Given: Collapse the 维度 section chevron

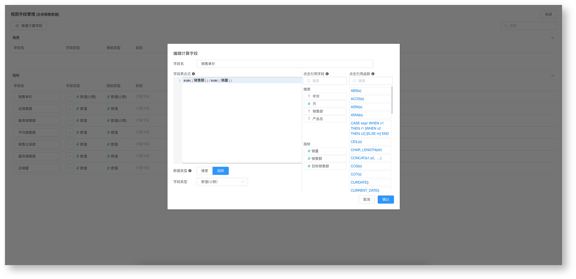Looking at the screenshot, I should [x=552, y=37].
